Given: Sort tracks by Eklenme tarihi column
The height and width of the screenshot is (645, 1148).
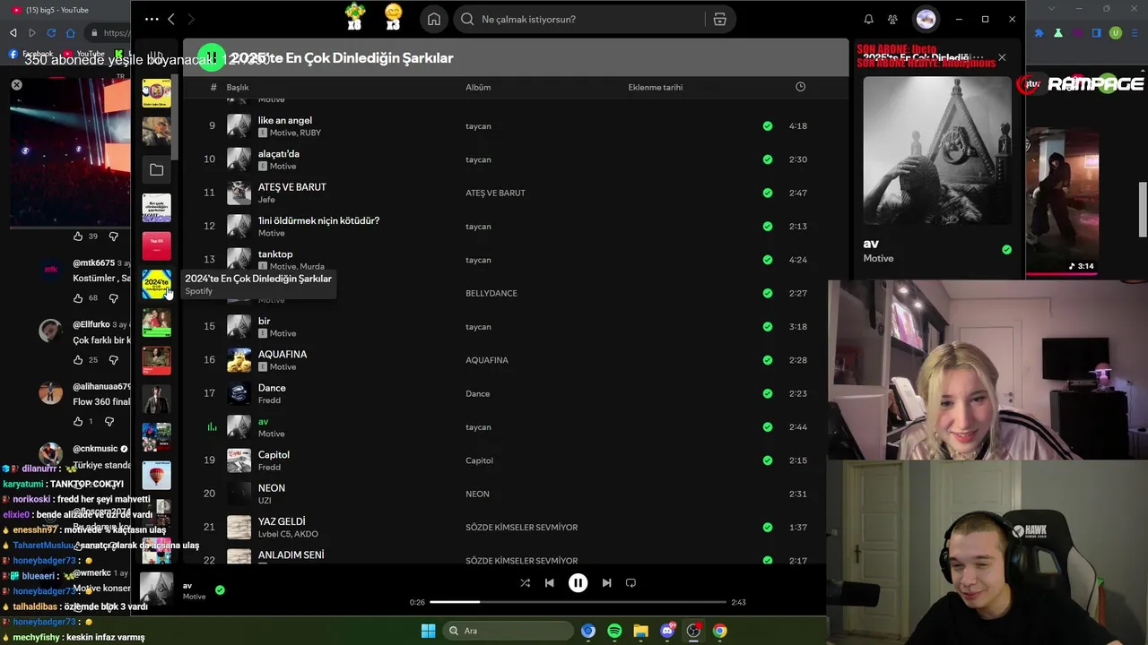Looking at the screenshot, I should click(x=656, y=87).
